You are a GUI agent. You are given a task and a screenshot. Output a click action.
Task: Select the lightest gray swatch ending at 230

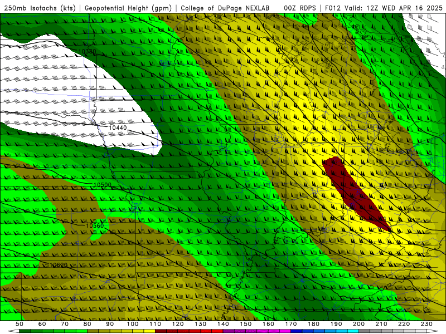click(x=421, y=331)
